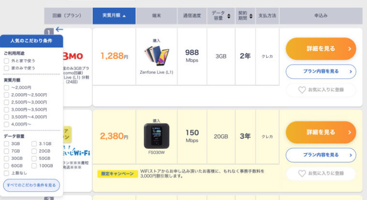Check ~2,000円 monthly price filter
Image resolution: width=367 pixels, height=200 pixels.
pyautogui.click(x=6, y=87)
